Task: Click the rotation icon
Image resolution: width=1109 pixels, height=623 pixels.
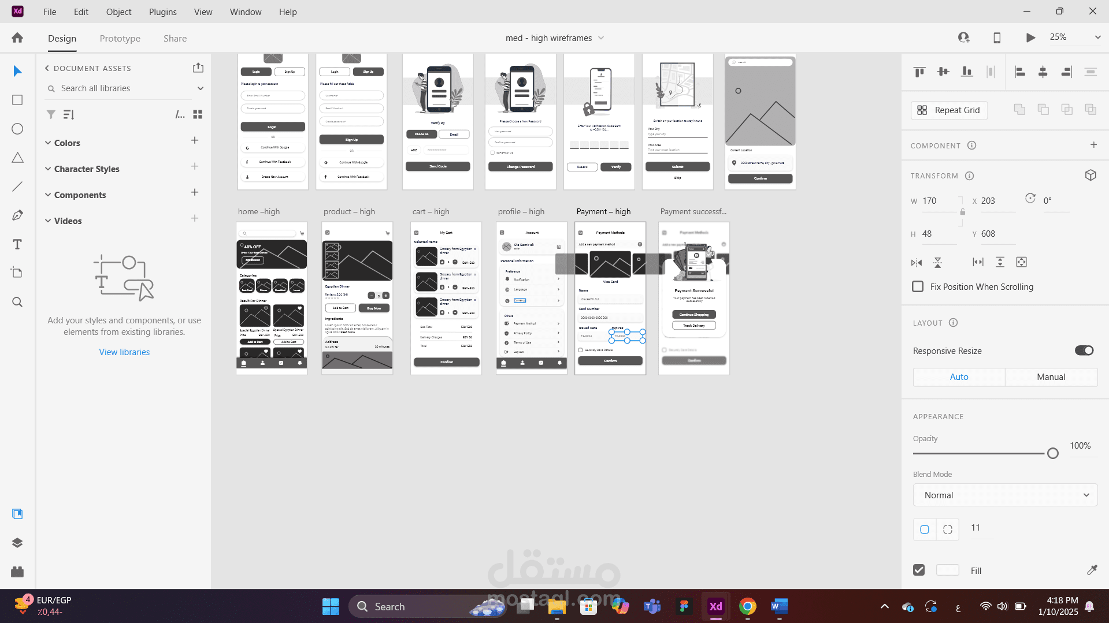Action: pos(1030,198)
